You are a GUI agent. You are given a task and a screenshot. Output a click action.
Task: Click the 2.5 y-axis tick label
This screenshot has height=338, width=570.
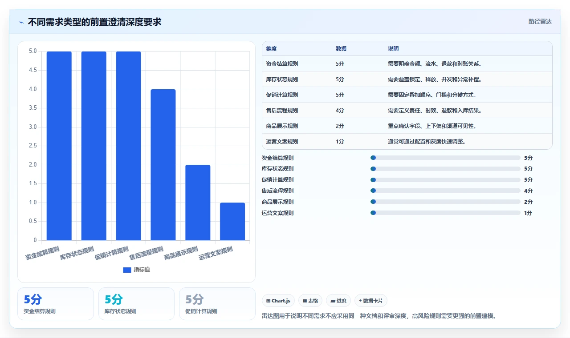point(33,146)
